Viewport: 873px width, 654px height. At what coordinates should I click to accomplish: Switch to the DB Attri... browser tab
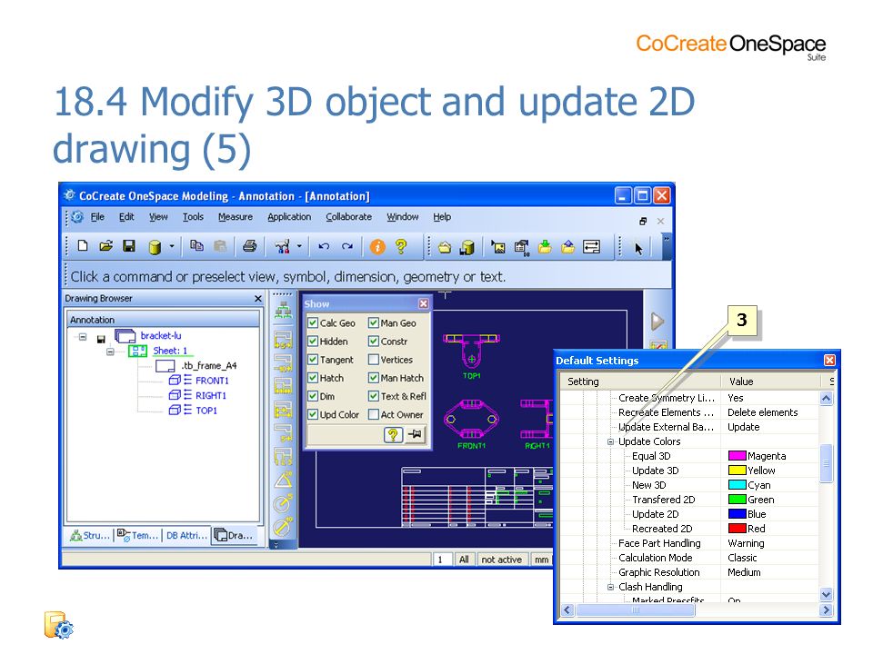click(x=186, y=536)
